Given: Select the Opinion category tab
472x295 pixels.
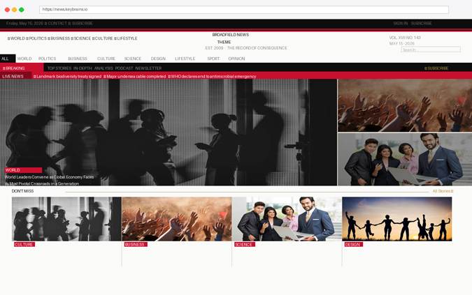Looking at the screenshot, I should pos(236,59).
